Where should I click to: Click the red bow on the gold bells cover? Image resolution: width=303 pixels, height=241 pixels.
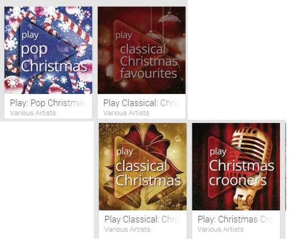point(148,143)
